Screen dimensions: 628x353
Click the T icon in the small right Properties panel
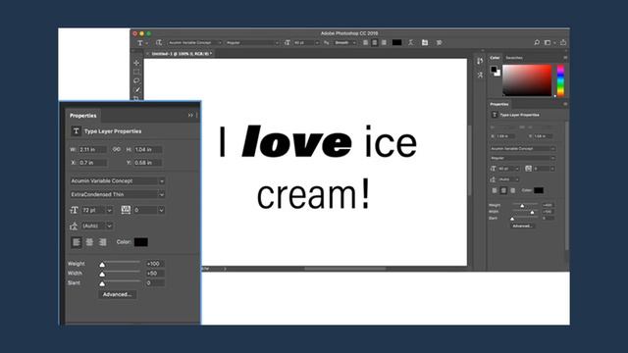495,115
